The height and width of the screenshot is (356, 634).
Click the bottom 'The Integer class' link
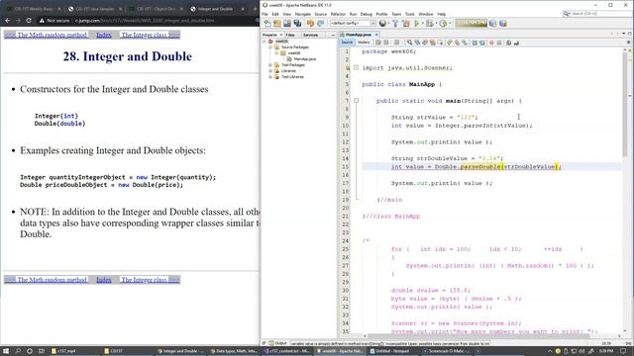point(144,280)
